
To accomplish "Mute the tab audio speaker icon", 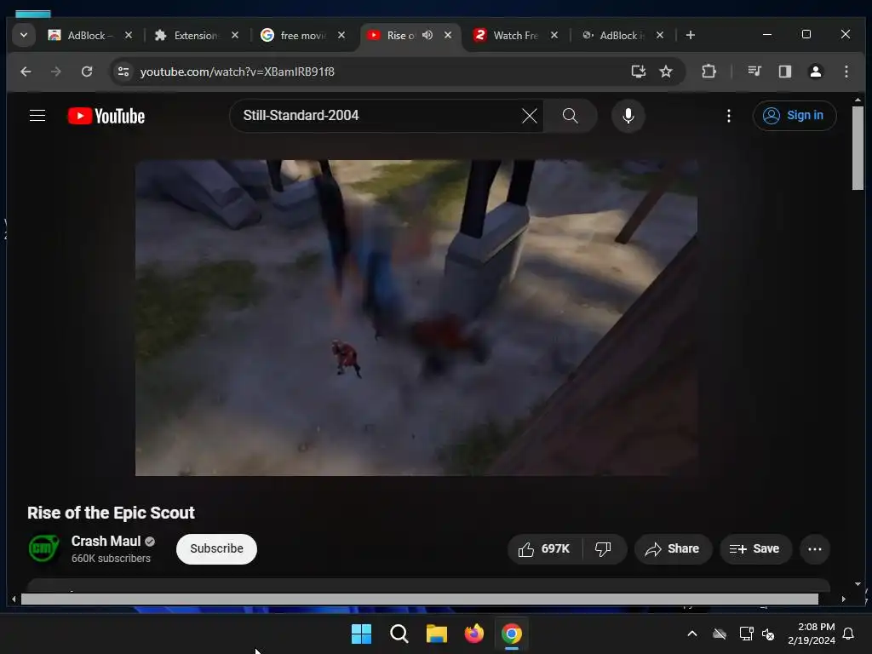I will [427, 35].
